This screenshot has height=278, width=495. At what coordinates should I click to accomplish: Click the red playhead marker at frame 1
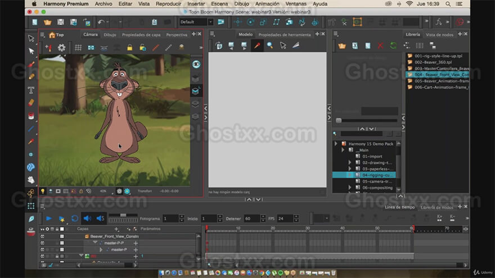[207, 228]
